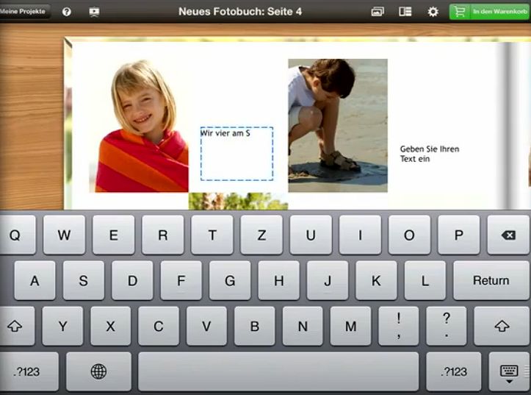Open the page layout icon
The height and width of the screenshot is (395, 531).
click(405, 12)
